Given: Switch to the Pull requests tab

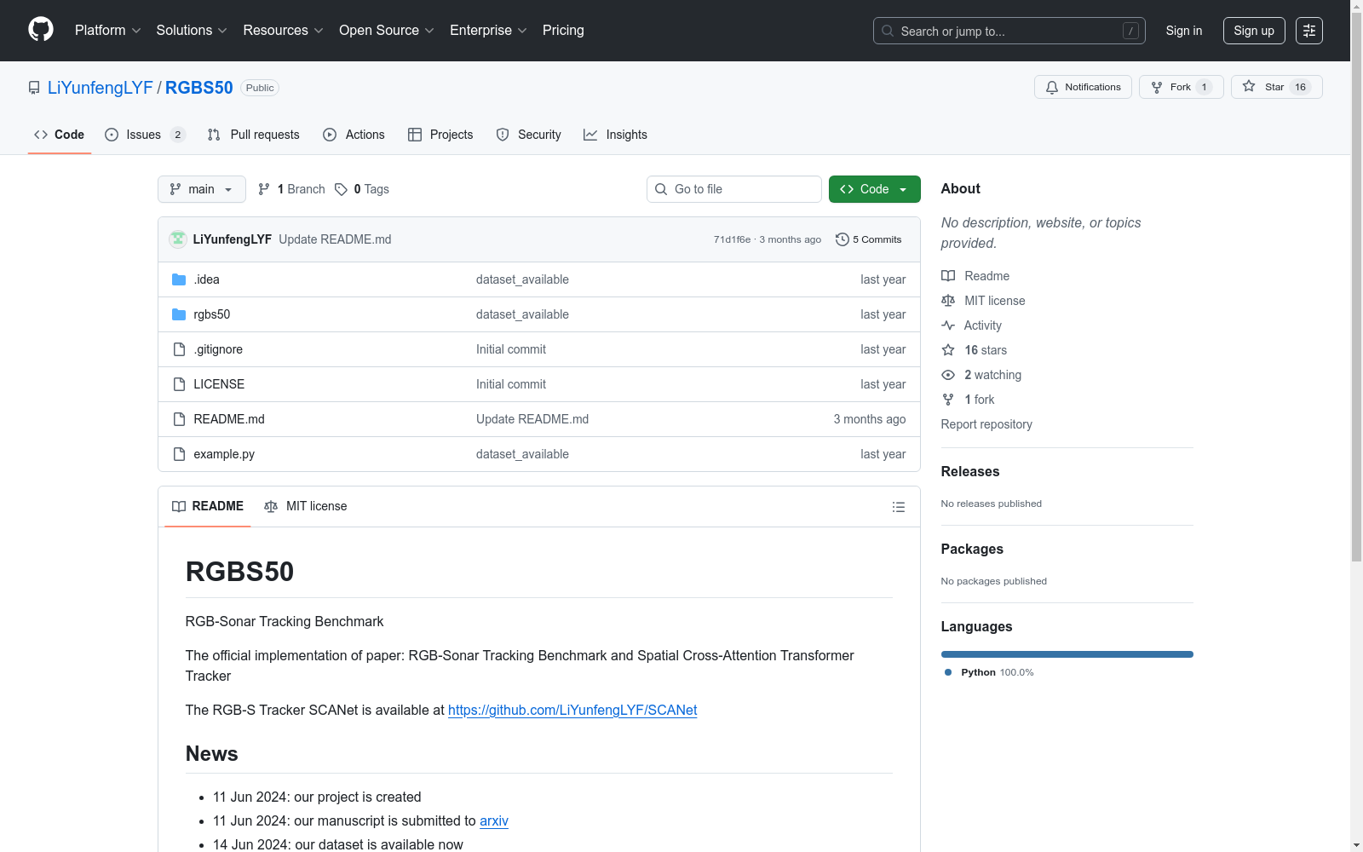Looking at the screenshot, I should pos(254,135).
